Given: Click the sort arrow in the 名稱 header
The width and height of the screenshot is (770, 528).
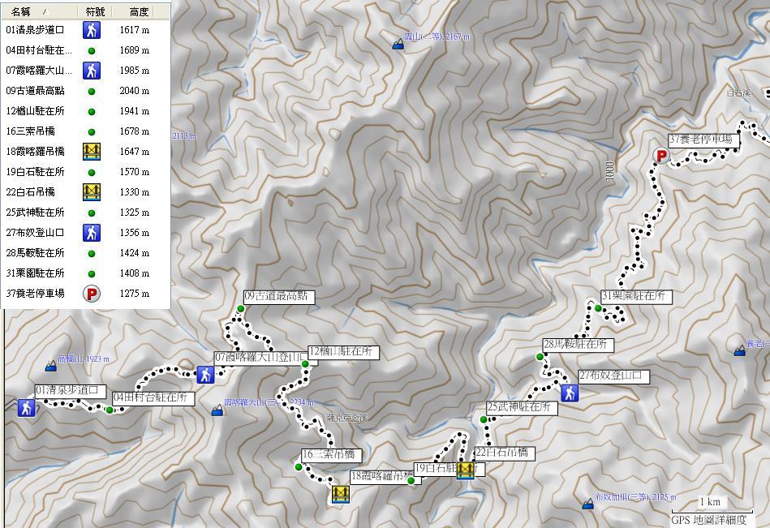Looking at the screenshot, I should tap(45, 12).
